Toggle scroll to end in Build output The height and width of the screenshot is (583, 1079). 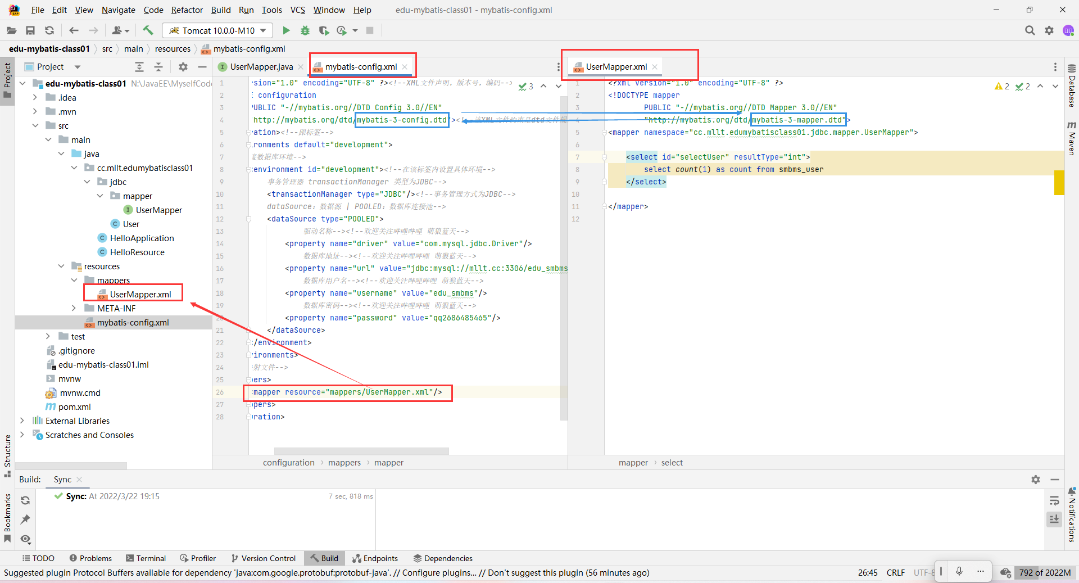[1054, 519]
